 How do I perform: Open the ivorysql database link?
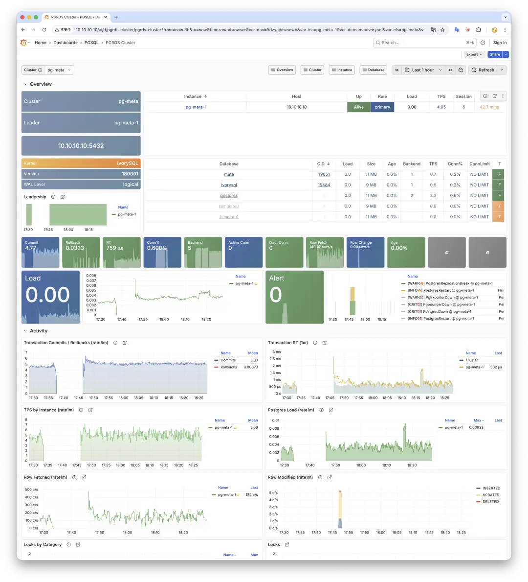tap(229, 185)
